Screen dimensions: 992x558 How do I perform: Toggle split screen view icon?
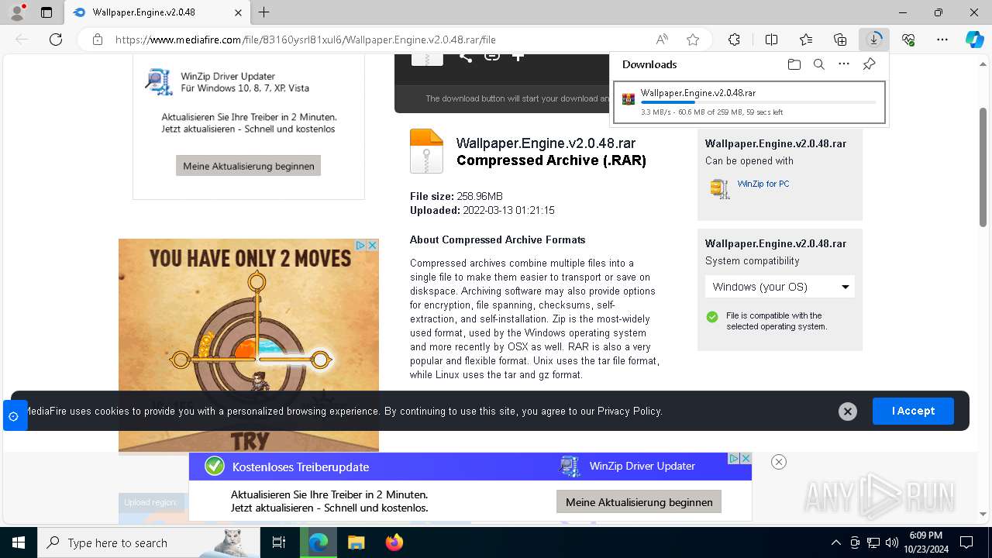click(771, 40)
